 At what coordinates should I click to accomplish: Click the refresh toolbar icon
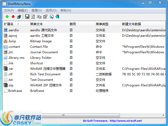click(33, 17)
